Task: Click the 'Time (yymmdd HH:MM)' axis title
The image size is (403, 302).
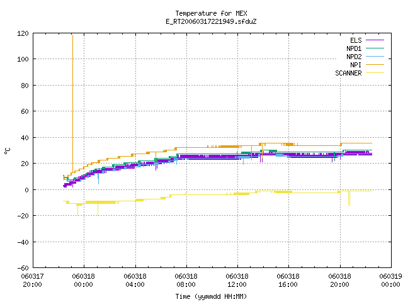Action: click(211, 296)
